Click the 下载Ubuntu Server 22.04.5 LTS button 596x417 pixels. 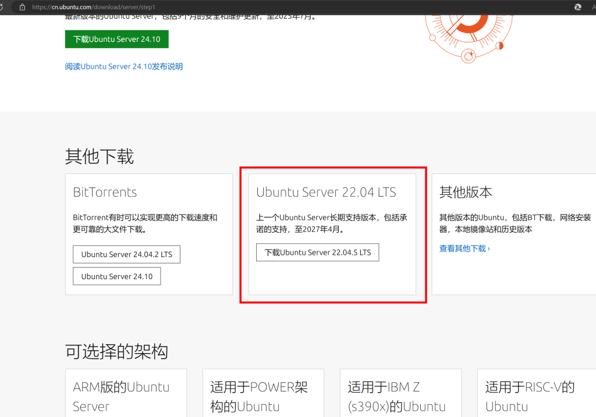(317, 252)
